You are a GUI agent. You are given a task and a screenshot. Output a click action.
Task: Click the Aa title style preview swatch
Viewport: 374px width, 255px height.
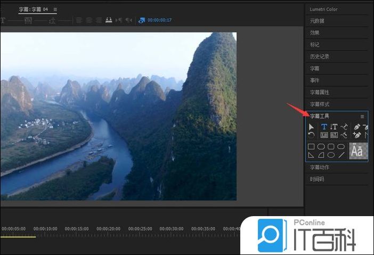[x=358, y=151]
